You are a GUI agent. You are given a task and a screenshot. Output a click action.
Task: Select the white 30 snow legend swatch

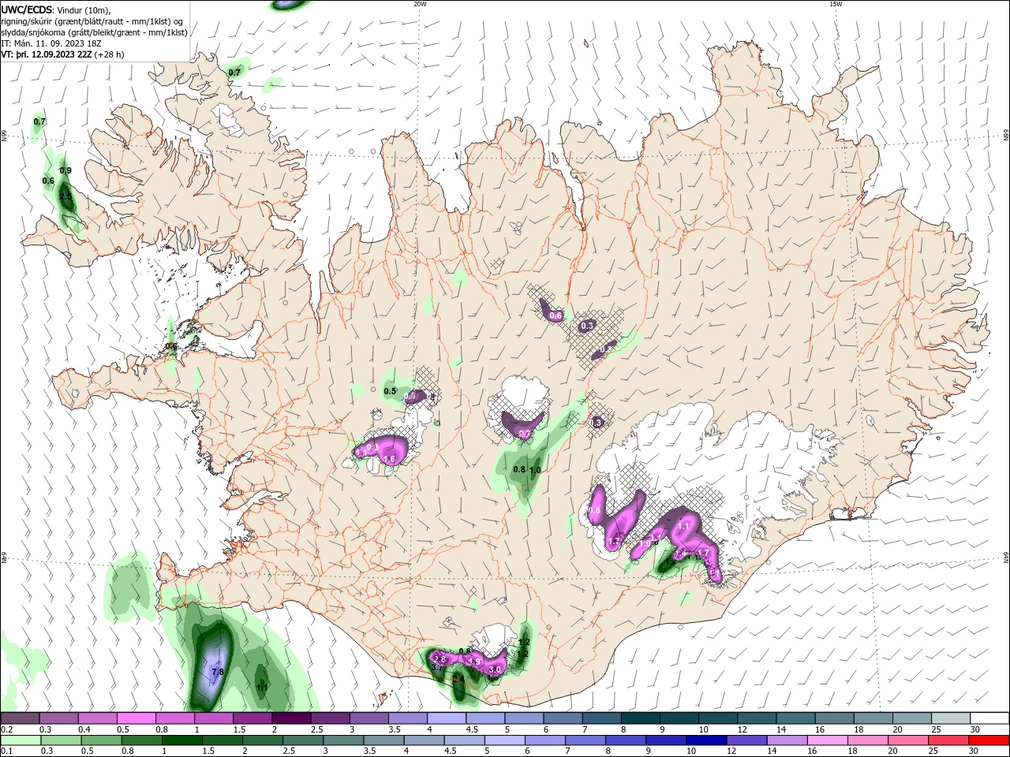coord(989,718)
